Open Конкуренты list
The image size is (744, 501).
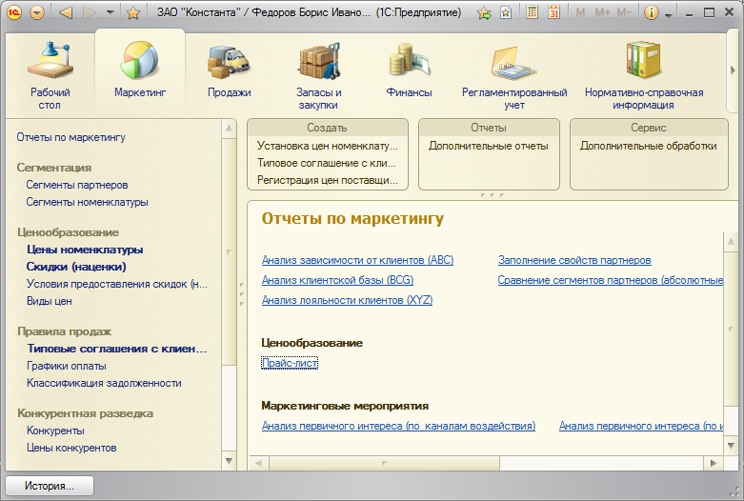click(x=55, y=431)
